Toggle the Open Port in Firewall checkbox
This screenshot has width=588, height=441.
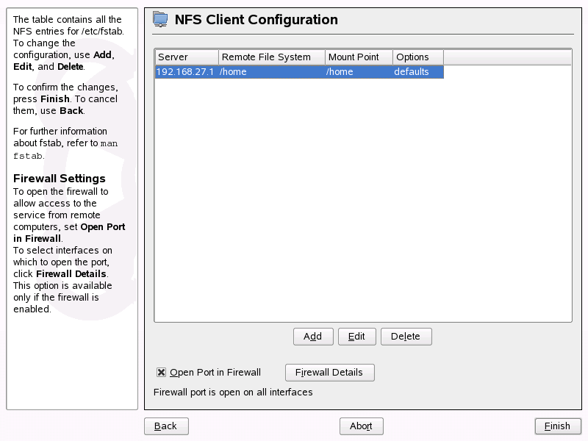coord(161,373)
